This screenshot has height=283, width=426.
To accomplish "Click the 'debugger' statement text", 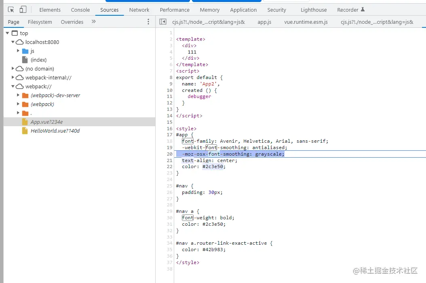I will (x=199, y=96).
